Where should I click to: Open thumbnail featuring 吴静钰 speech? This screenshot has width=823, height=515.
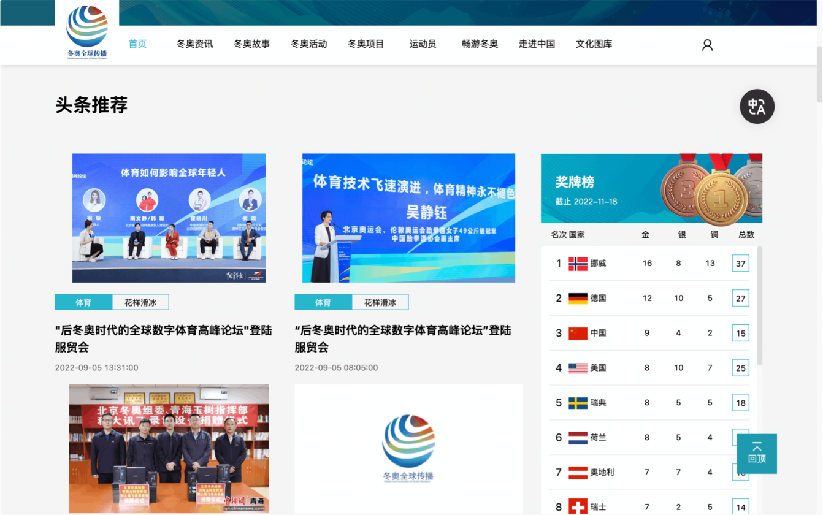pos(408,218)
